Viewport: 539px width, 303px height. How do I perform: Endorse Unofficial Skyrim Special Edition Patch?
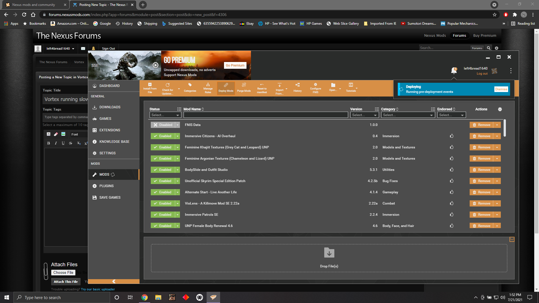452,181
